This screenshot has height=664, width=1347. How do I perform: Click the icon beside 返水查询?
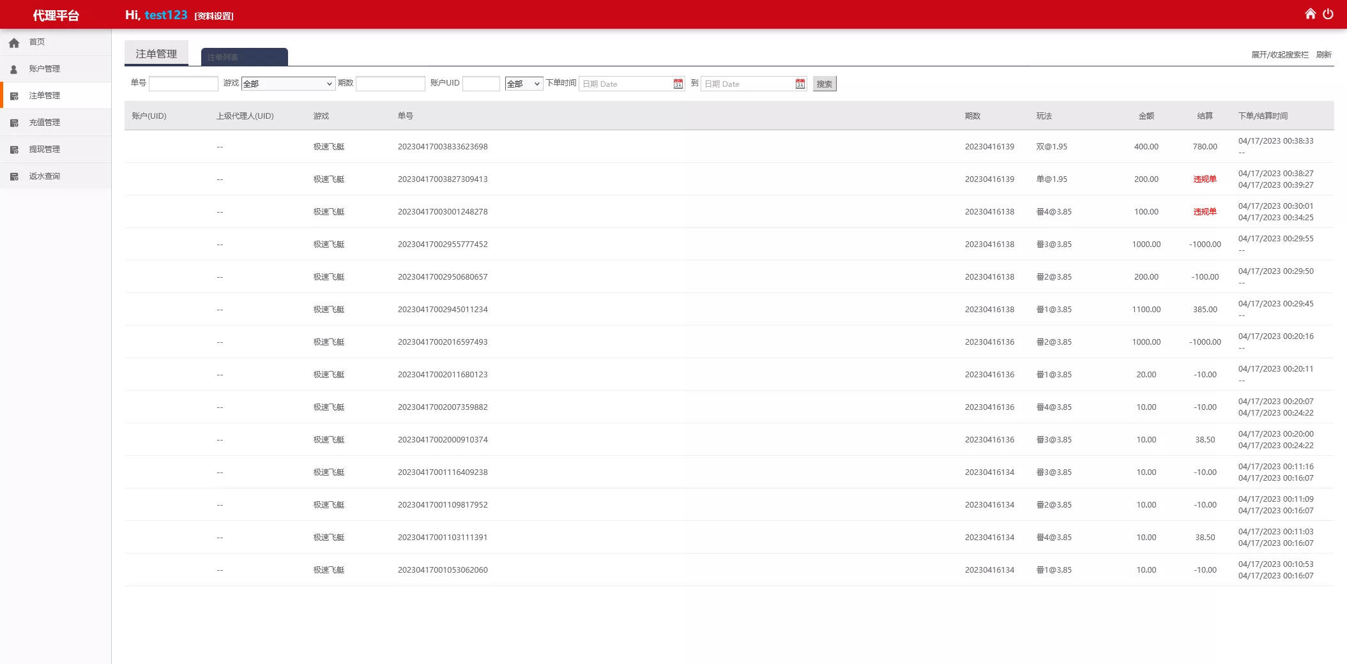click(14, 177)
